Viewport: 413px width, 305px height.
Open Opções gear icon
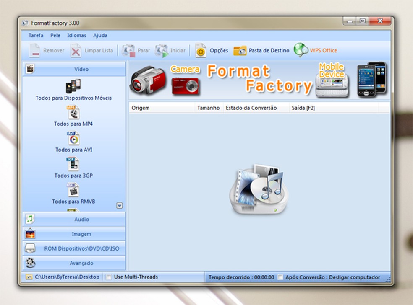[x=201, y=50]
